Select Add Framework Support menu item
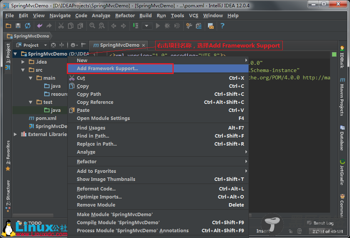 click(158, 68)
